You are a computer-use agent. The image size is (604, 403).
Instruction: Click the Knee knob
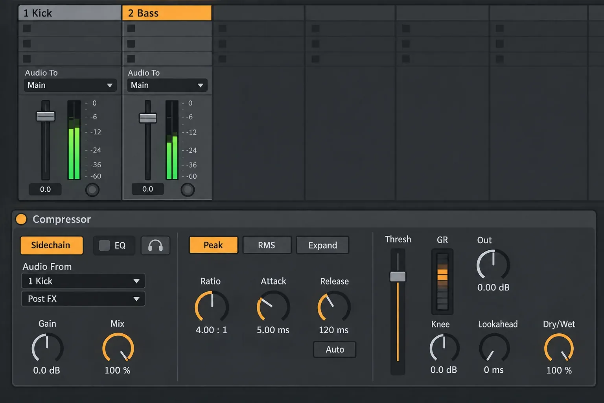pos(444,348)
